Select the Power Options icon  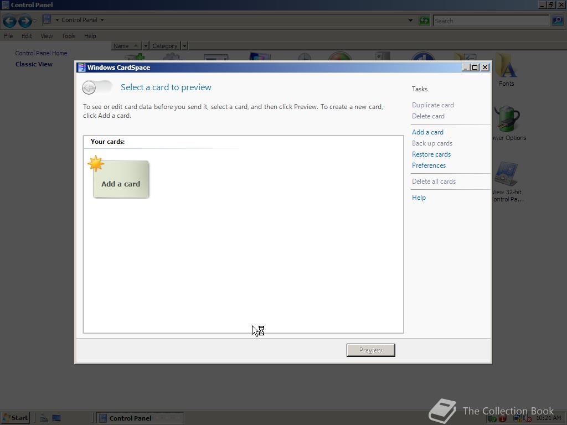508,123
